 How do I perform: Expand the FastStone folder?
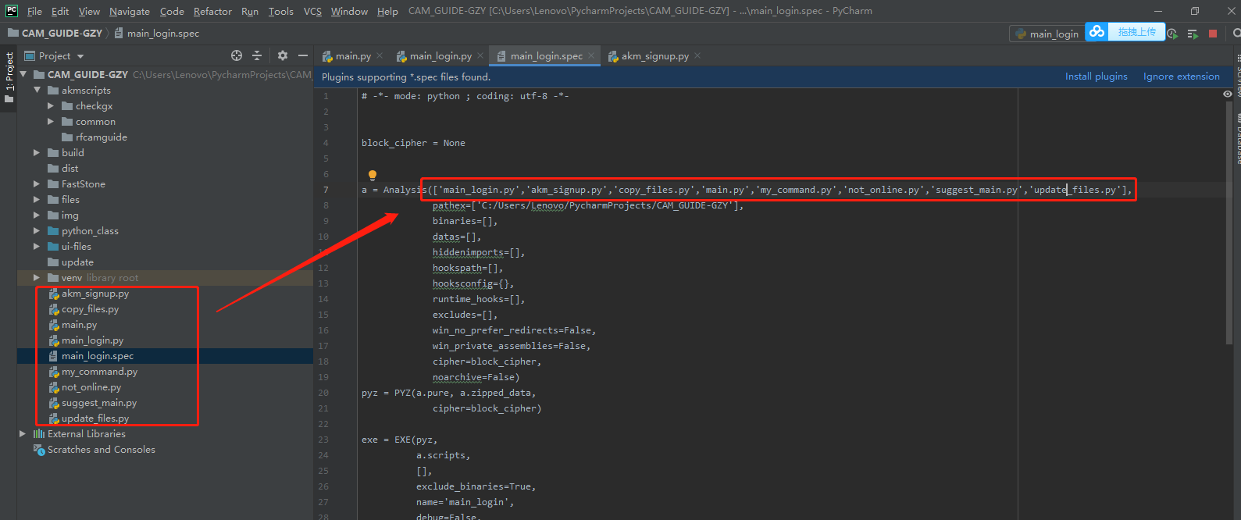click(37, 183)
